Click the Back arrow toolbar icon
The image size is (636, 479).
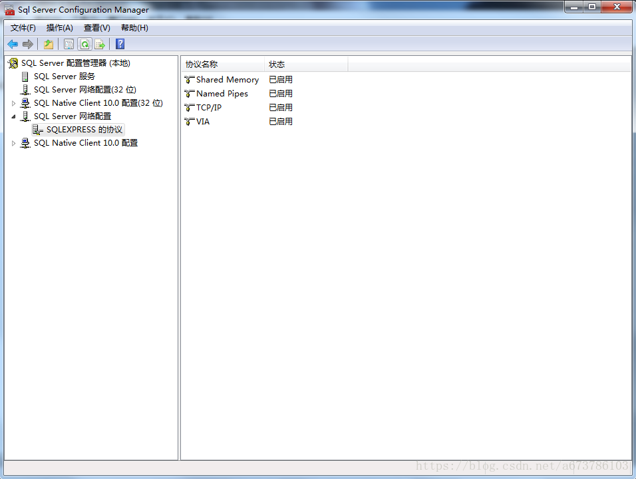point(13,44)
